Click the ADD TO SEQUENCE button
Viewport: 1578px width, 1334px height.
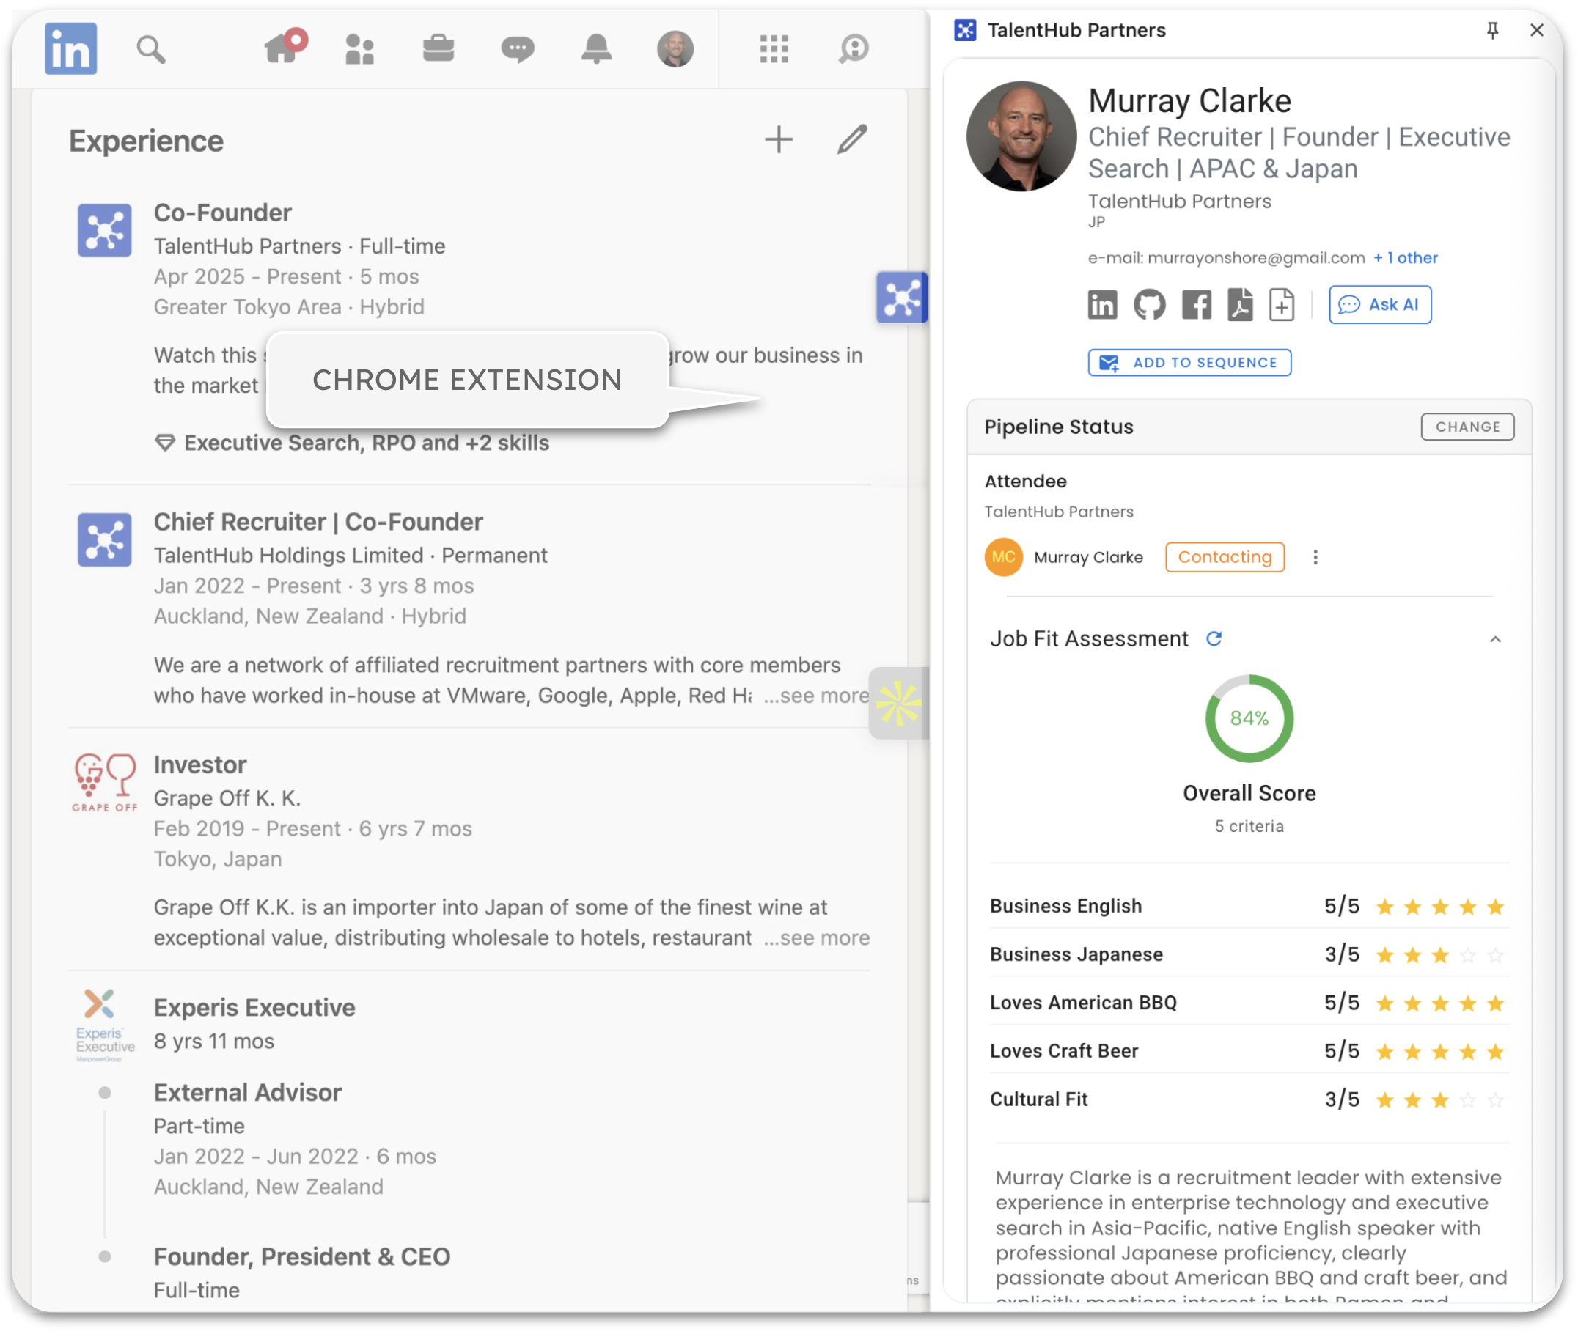[x=1189, y=363]
